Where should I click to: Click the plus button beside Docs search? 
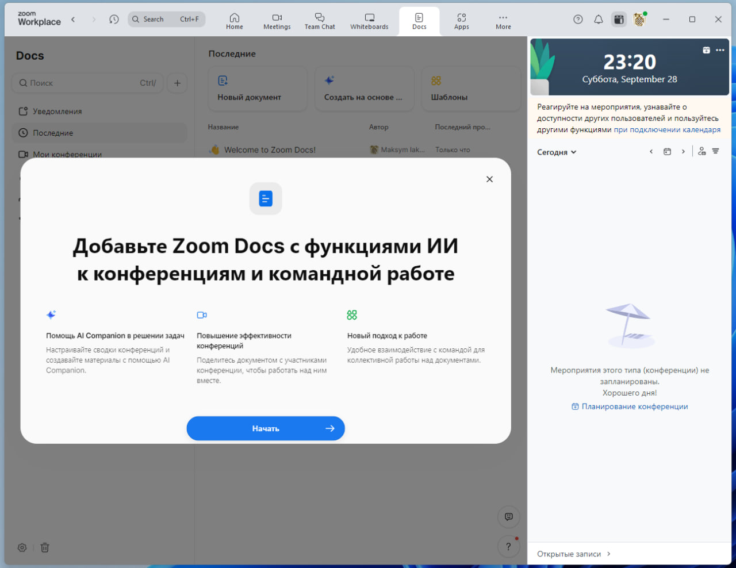177,83
